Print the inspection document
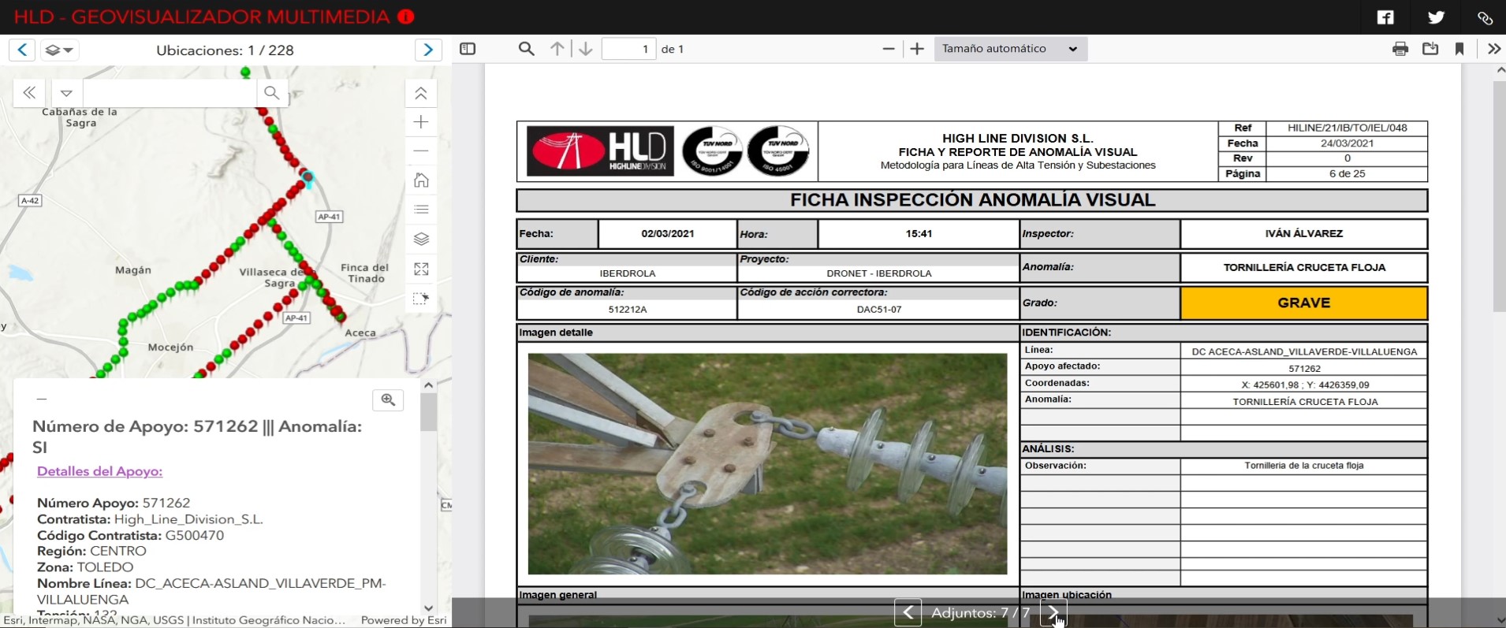 pyautogui.click(x=1400, y=49)
